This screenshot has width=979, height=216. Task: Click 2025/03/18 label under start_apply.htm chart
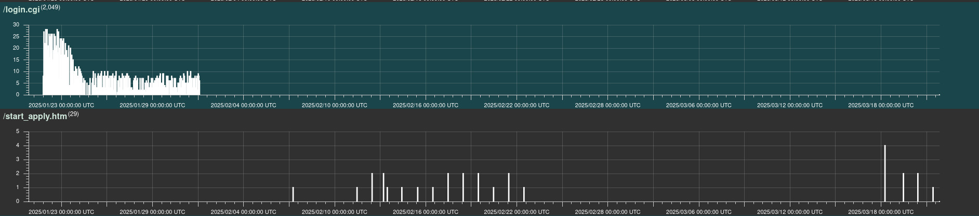pos(881,212)
